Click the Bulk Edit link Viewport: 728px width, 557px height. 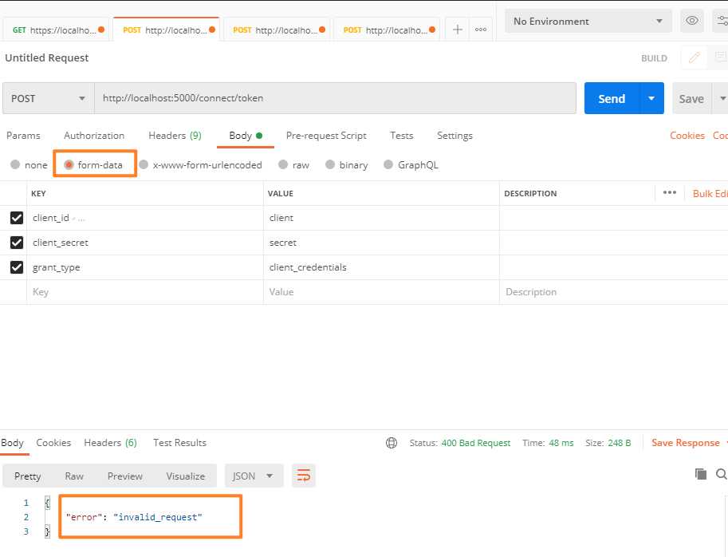point(710,194)
